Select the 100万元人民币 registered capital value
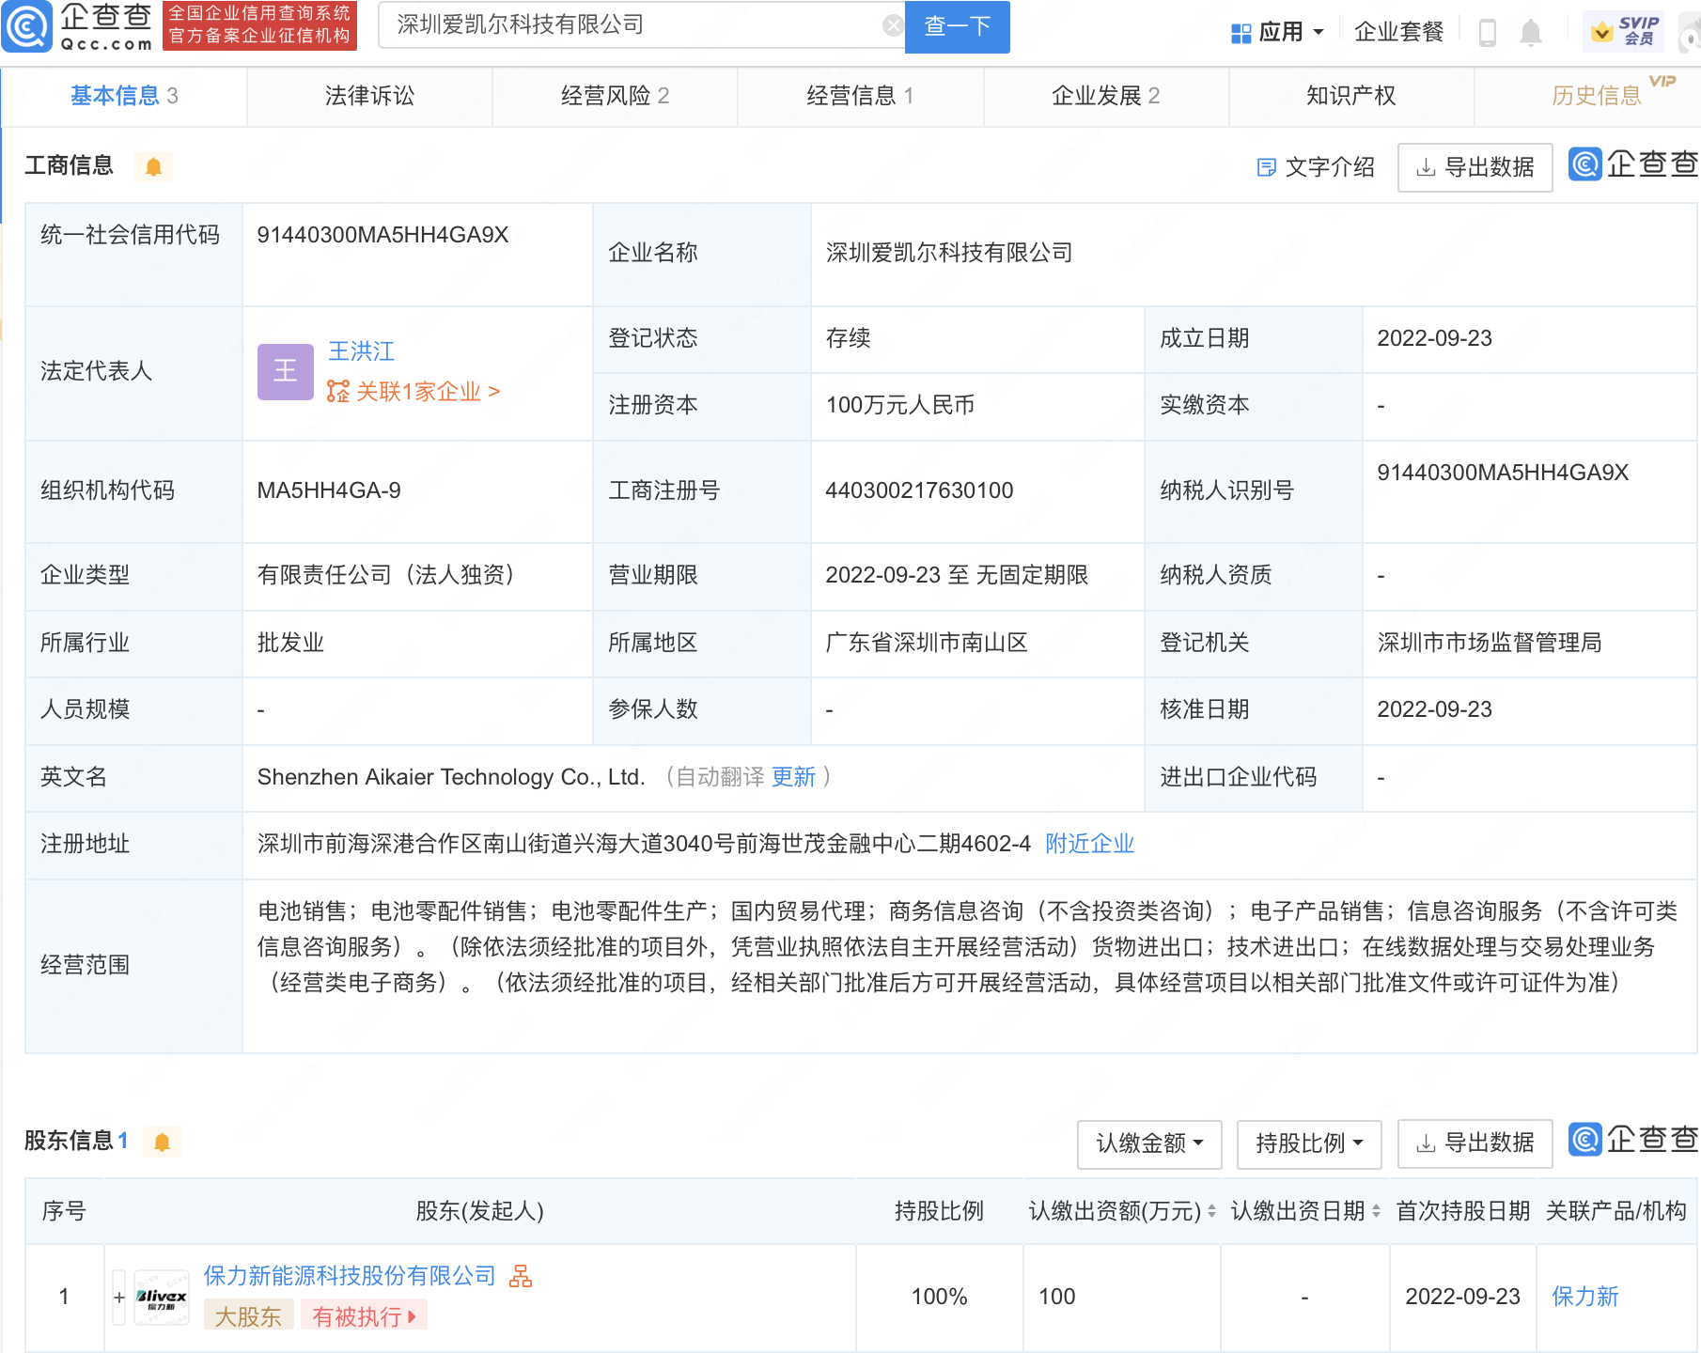 click(x=899, y=405)
